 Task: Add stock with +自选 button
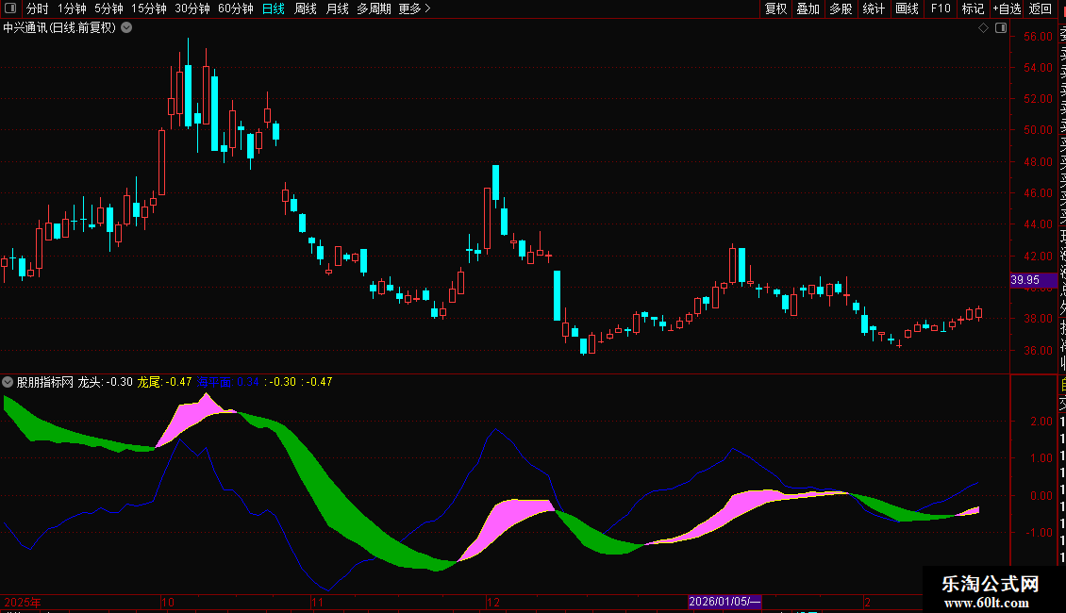pos(1007,8)
